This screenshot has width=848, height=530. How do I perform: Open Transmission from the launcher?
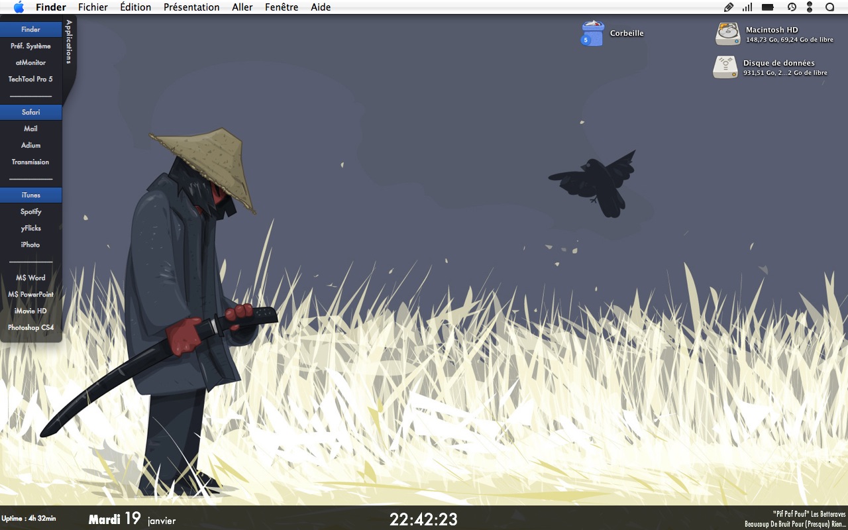31,162
